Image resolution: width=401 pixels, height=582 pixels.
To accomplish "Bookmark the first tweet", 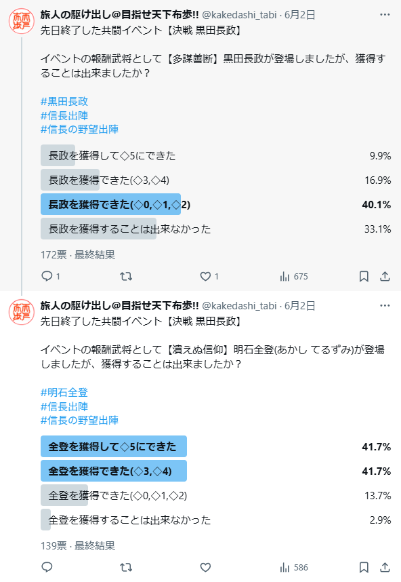I will point(364,276).
